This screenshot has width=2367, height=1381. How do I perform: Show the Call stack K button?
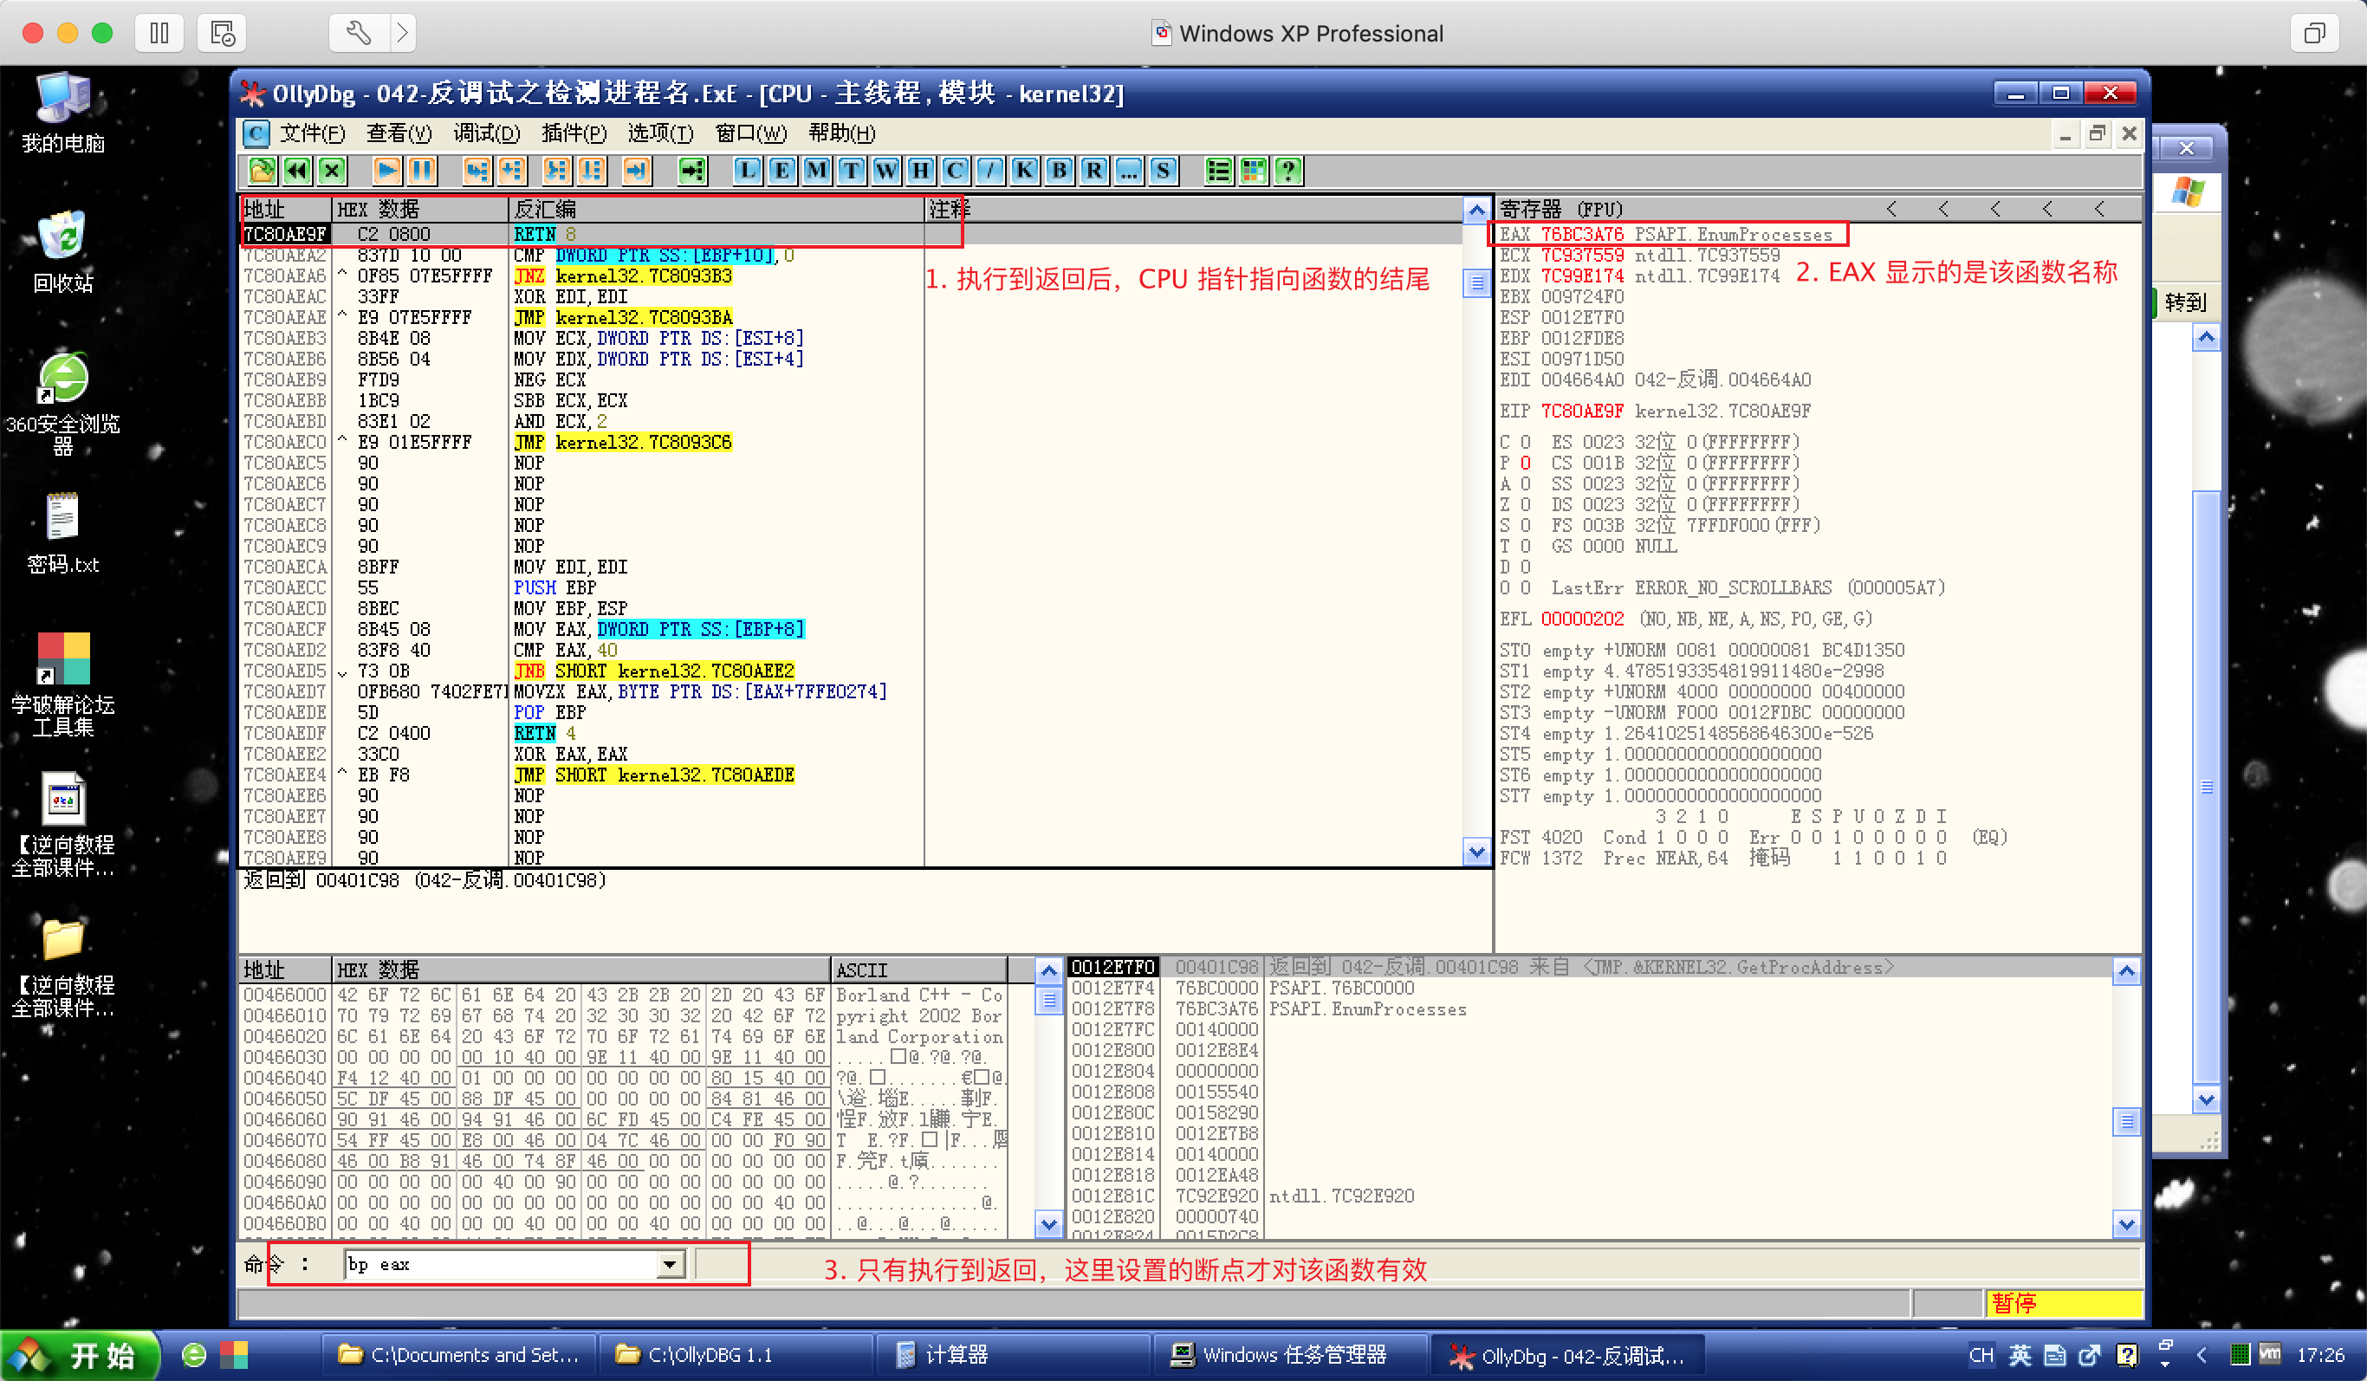(x=1024, y=170)
